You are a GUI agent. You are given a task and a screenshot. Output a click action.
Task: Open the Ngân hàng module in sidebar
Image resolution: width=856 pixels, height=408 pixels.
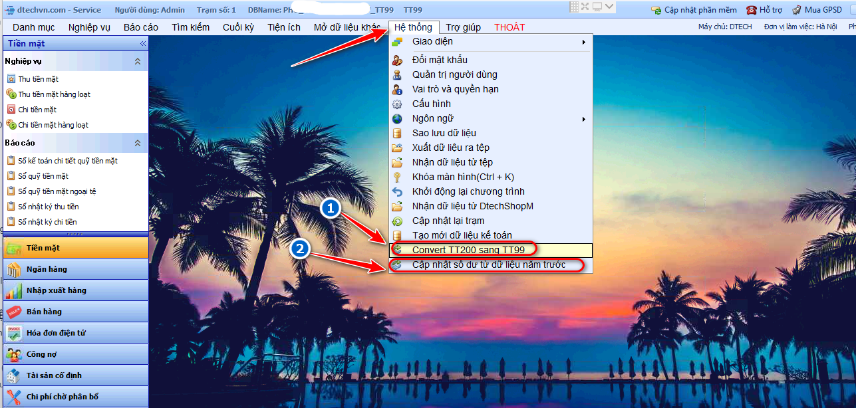47,269
